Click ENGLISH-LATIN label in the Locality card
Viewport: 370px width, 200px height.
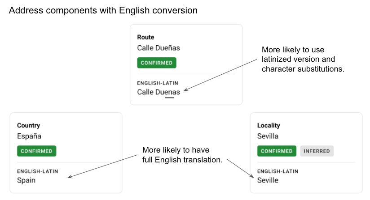(x=277, y=171)
